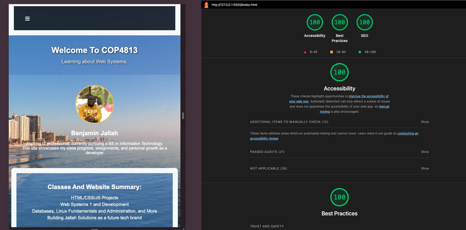Click the green circle 90–100 legend icon
This screenshot has width=466, height=230.
click(x=360, y=52)
